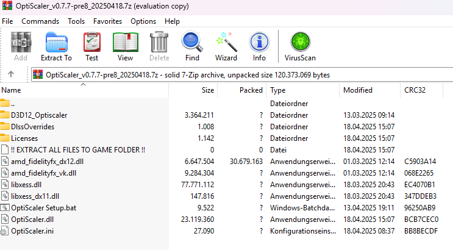Open the View book icon

pyautogui.click(x=126, y=43)
